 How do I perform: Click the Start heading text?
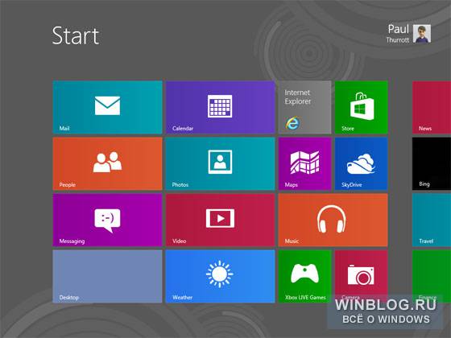(x=76, y=35)
